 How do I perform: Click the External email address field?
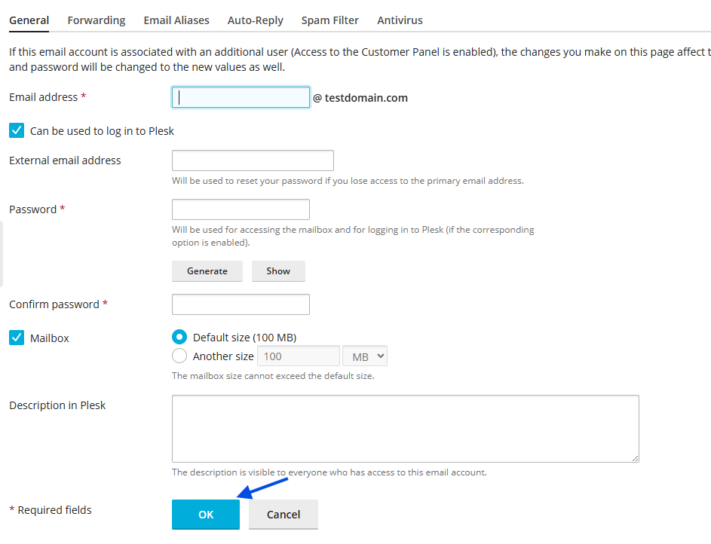[x=253, y=160]
